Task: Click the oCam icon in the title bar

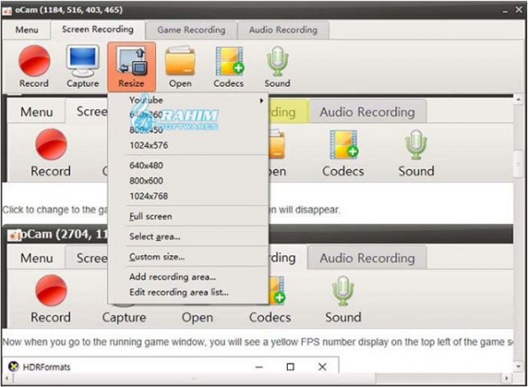Action: click(x=8, y=10)
